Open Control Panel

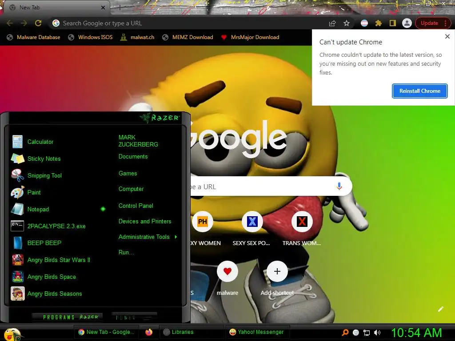[136, 206]
